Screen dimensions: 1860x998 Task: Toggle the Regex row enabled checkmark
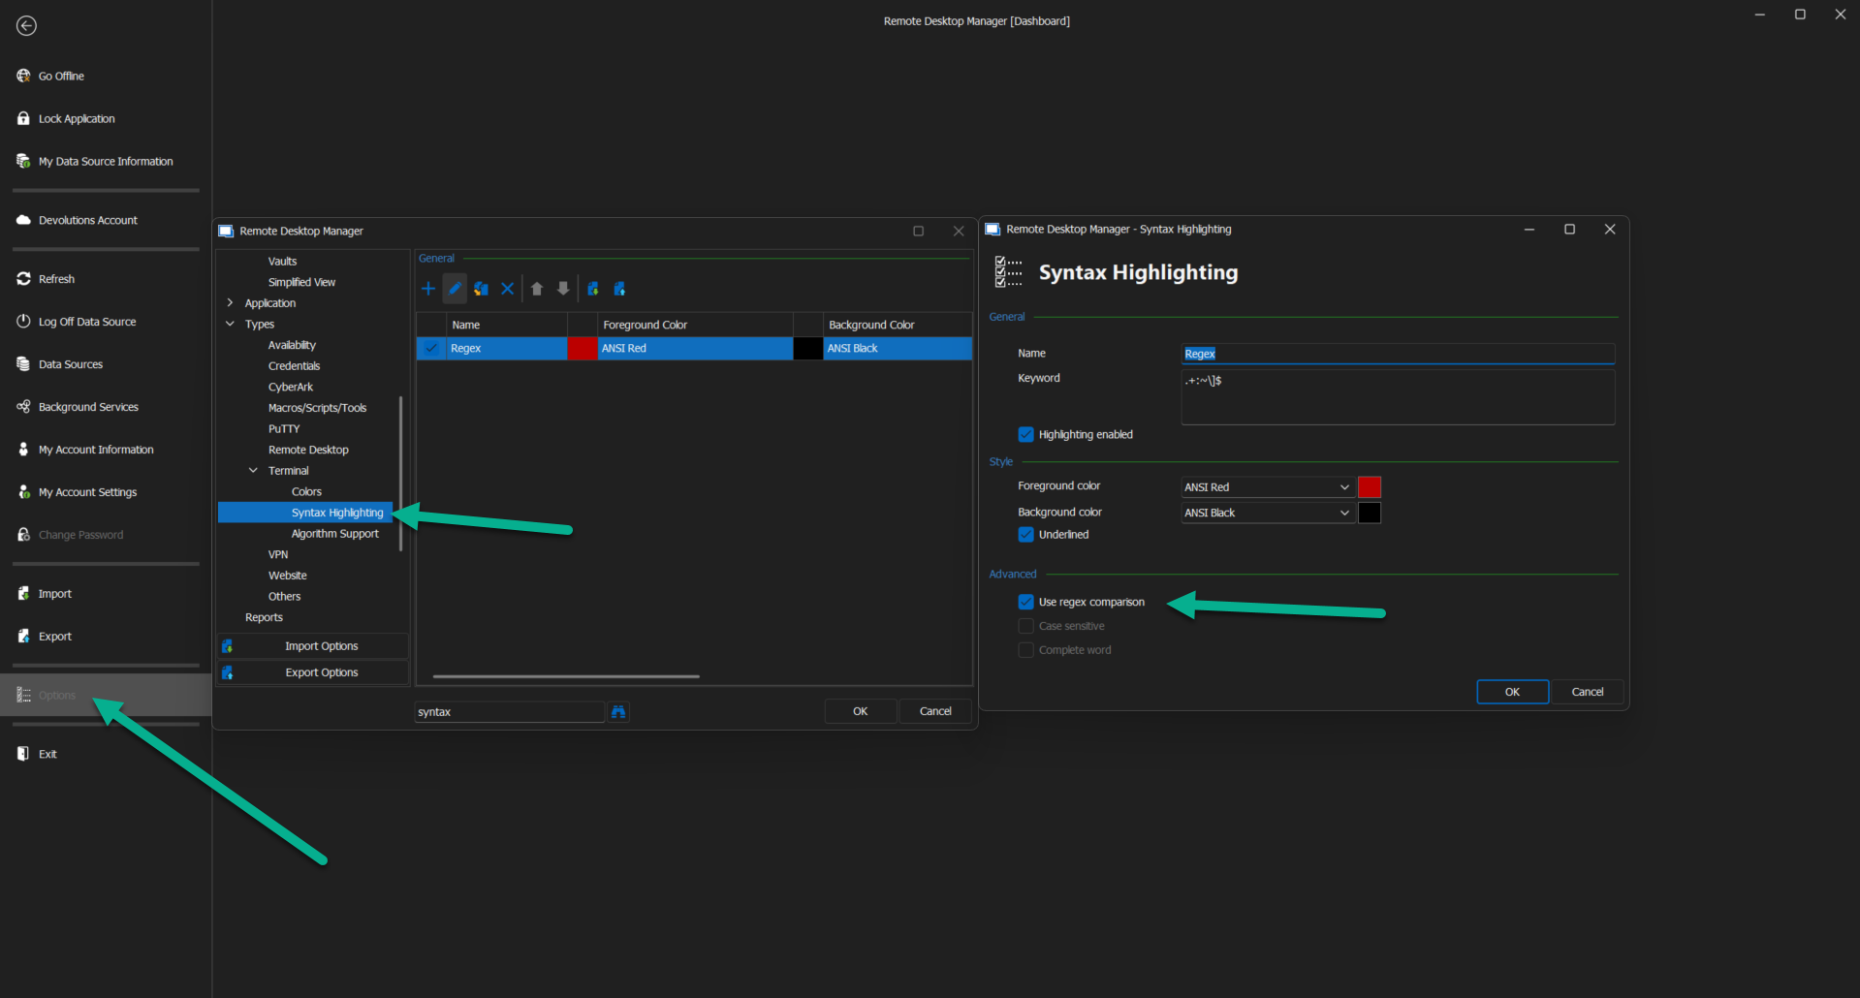click(x=431, y=349)
